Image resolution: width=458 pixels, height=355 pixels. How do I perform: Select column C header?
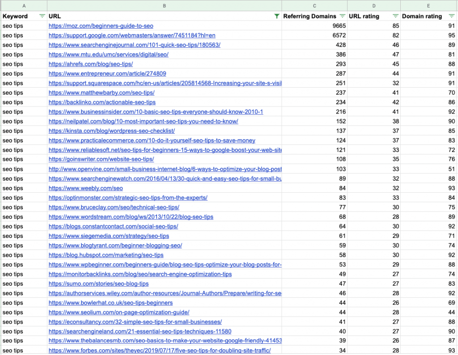314,6
